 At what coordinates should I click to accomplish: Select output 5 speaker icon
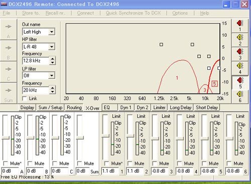point(240,82)
